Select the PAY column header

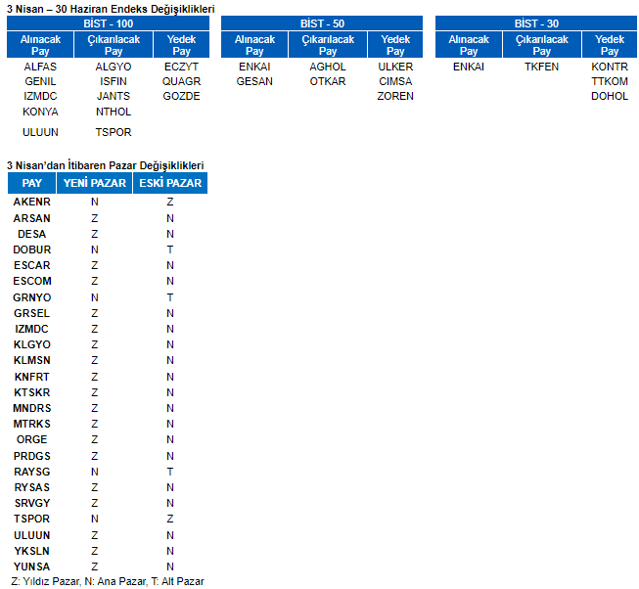[x=32, y=183]
